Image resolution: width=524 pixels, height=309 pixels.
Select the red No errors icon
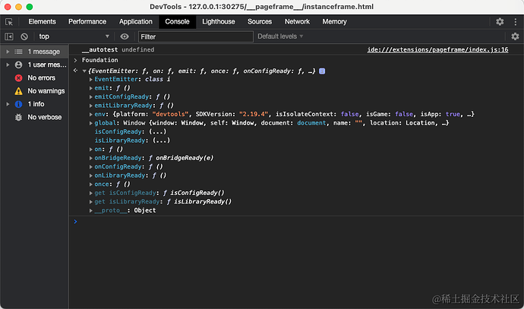tap(19, 78)
